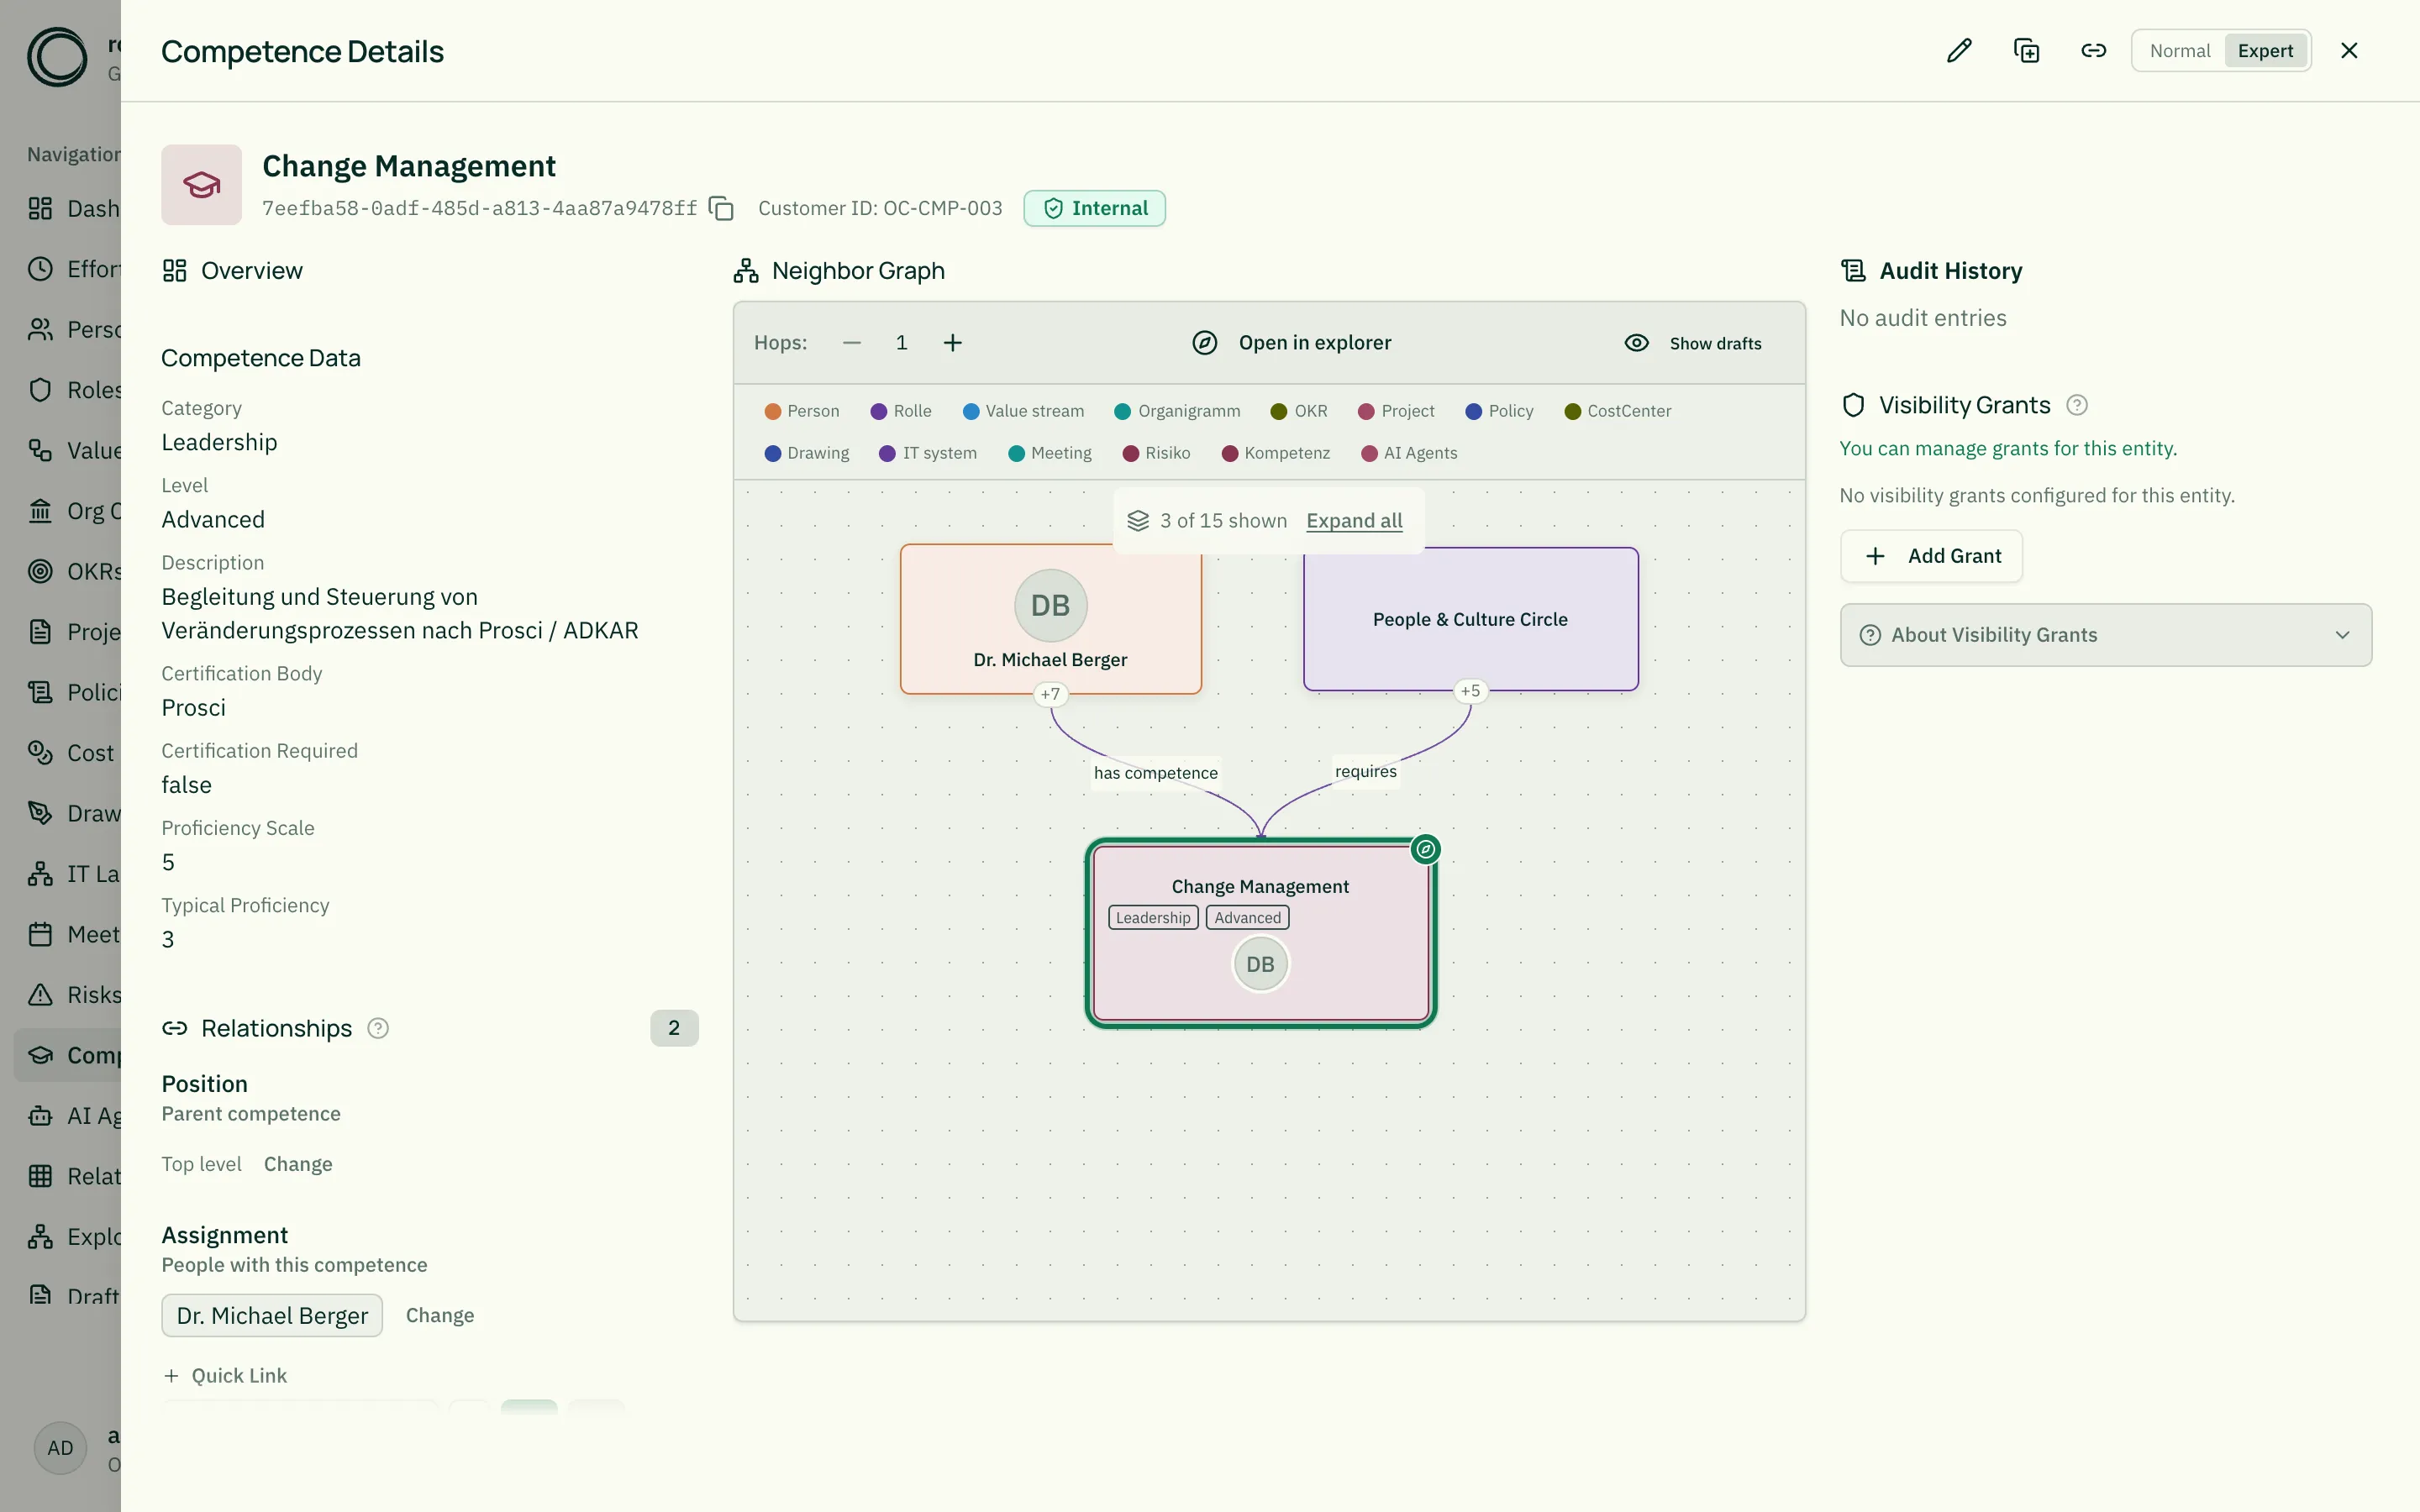2420x1512 pixels.
Task: Open the Roles shield icon in sidebar
Action: [40, 389]
